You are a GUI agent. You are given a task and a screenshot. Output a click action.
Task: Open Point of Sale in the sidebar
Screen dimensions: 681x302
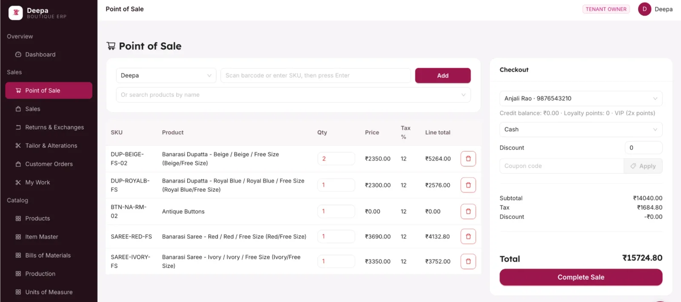(49, 91)
